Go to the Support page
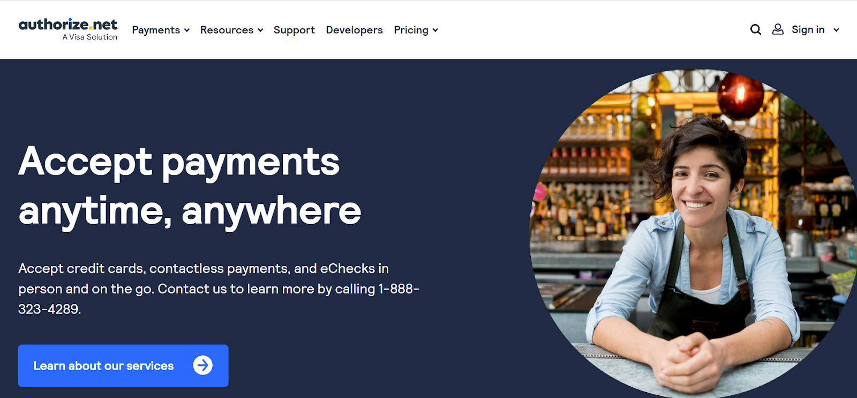The height and width of the screenshot is (398, 857). point(294,30)
